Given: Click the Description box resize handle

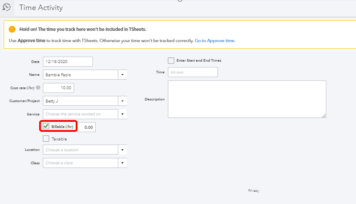Looking at the screenshot, I should [x=324, y=115].
